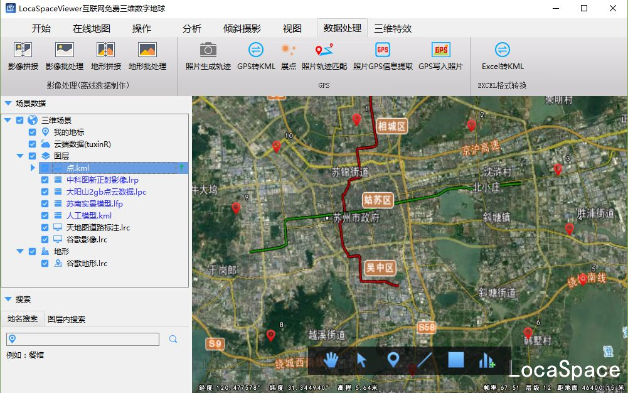Toggle the 图层 group checkbox

click(33, 156)
